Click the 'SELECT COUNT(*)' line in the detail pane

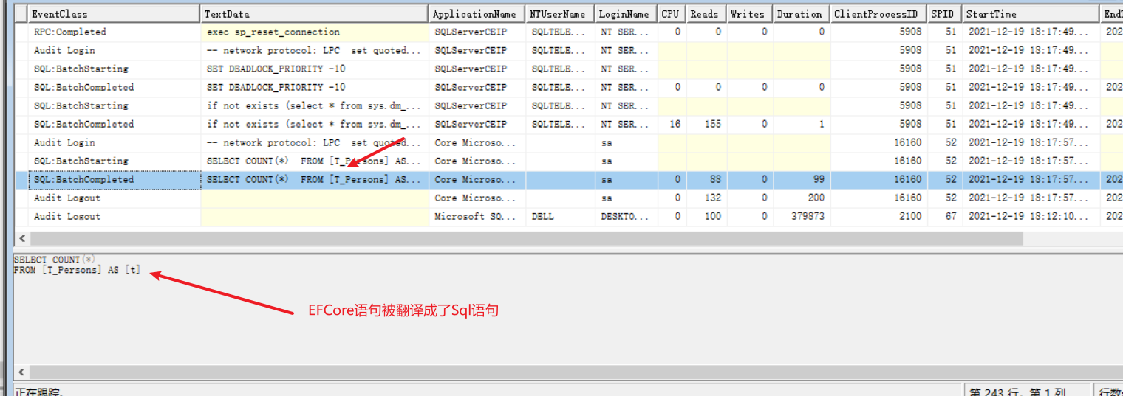[55, 260]
